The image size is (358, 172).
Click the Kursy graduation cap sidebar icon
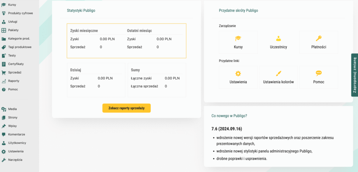coord(3,5)
